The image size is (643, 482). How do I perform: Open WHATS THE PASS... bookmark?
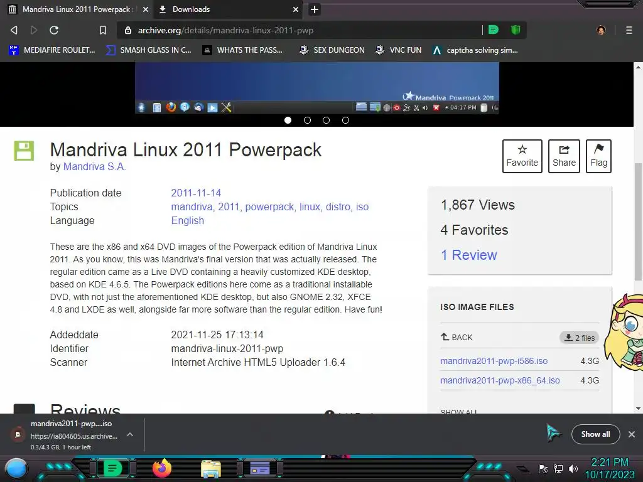point(243,50)
